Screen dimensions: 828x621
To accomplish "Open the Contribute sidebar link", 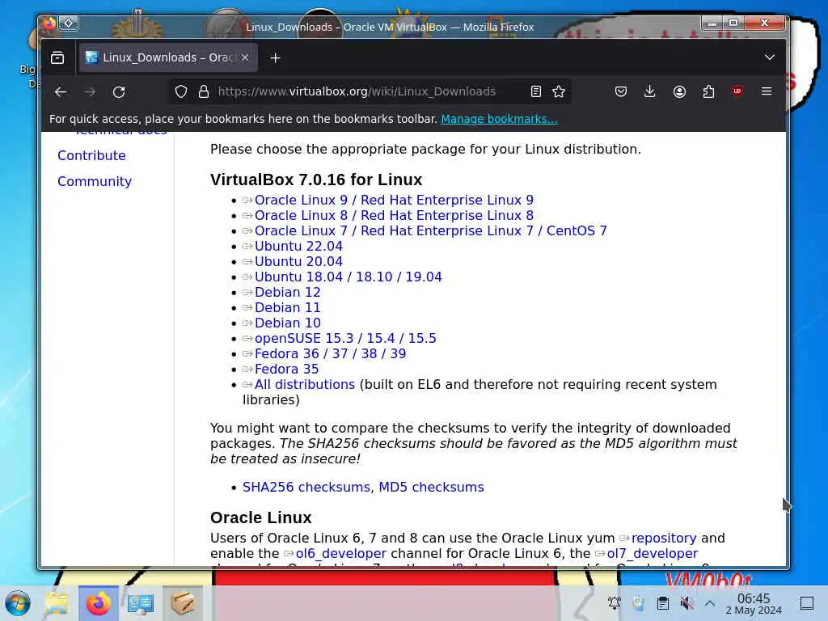I will point(92,156).
